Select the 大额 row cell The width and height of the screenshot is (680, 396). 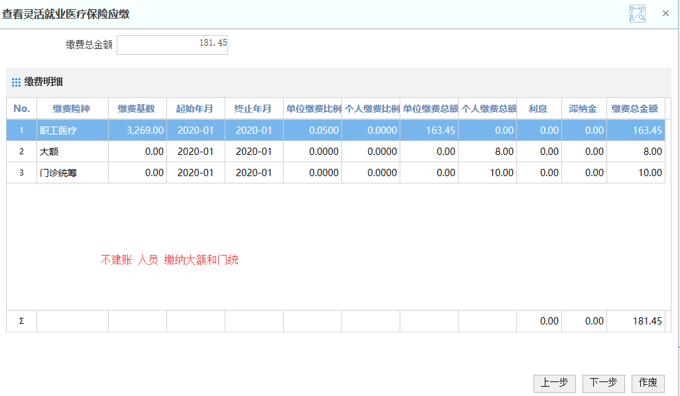coord(72,151)
